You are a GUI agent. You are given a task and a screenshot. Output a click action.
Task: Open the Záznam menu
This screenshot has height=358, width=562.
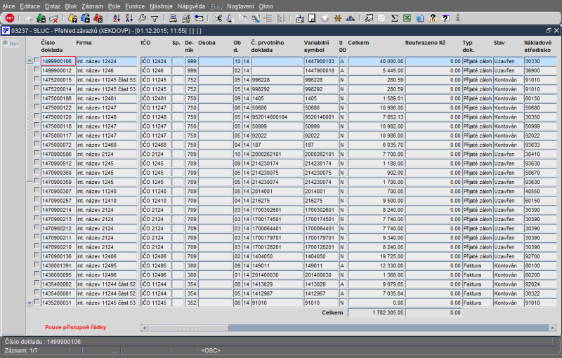coord(92,5)
